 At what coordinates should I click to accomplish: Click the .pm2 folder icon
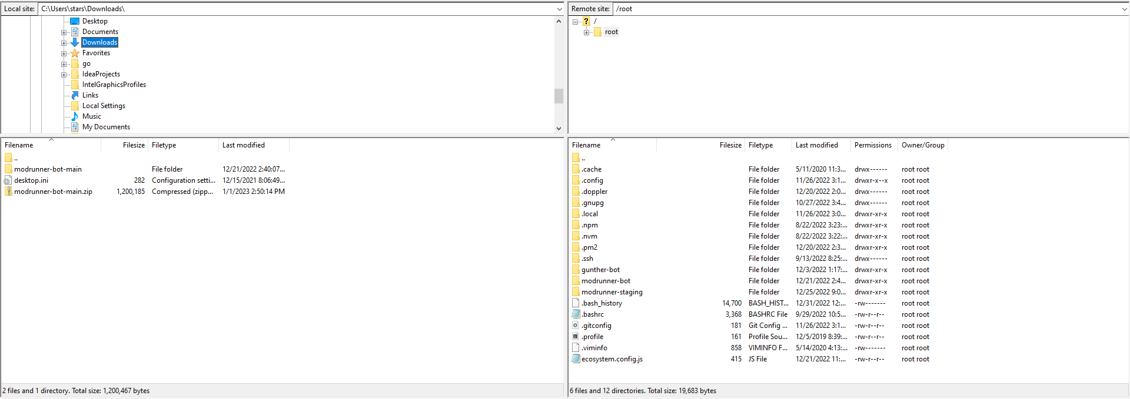[576, 247]
